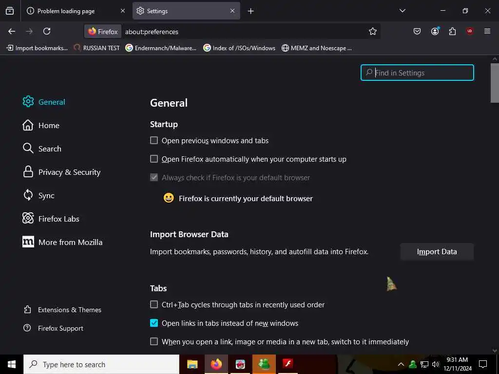Close the Settings tab
Viewport: 499px width, 374px height.
pos(232,11)
